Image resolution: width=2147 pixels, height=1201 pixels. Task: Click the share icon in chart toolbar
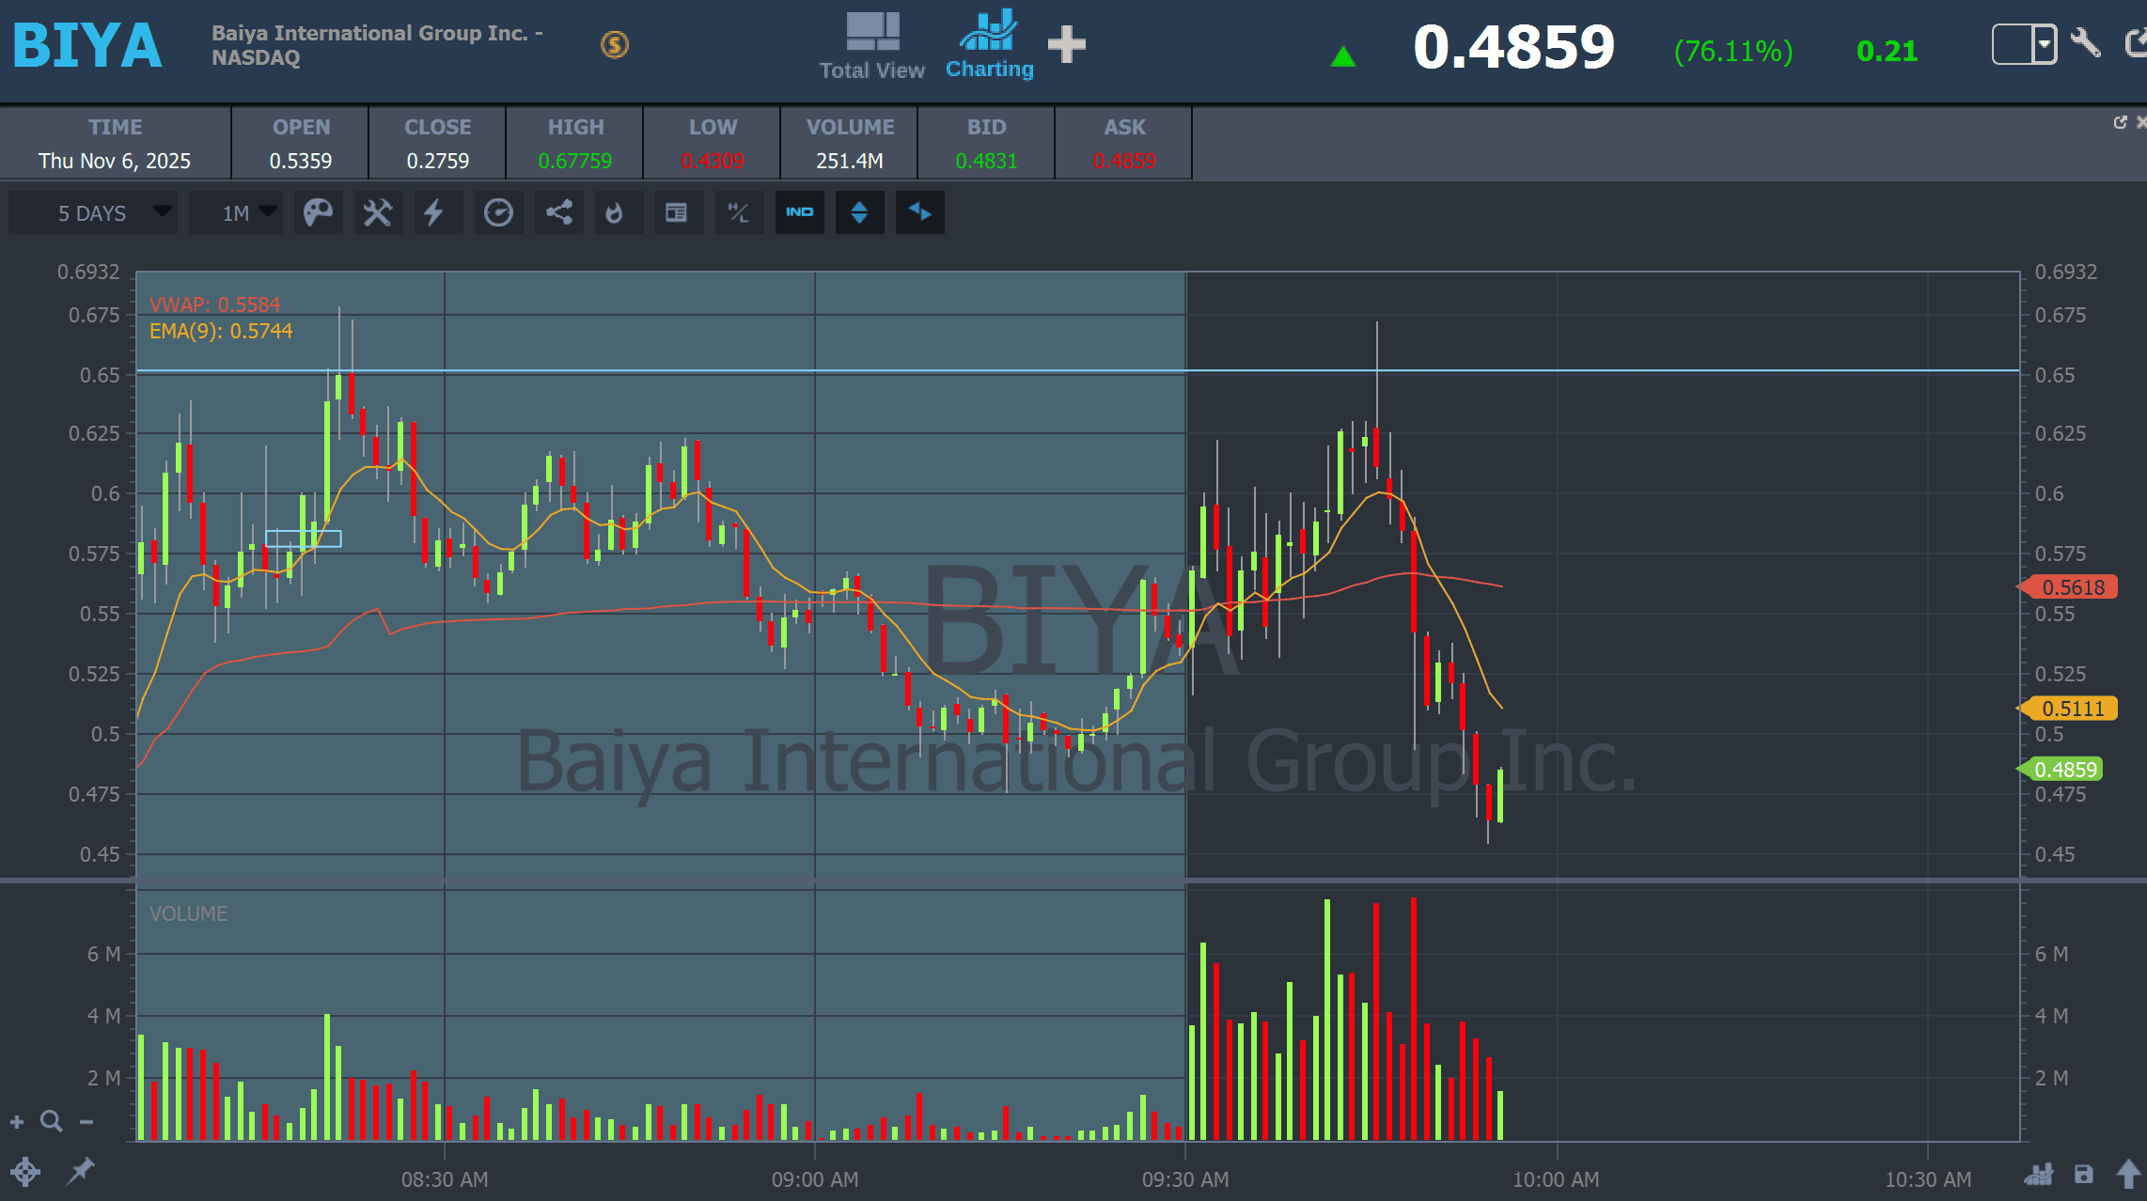(559, 212)
